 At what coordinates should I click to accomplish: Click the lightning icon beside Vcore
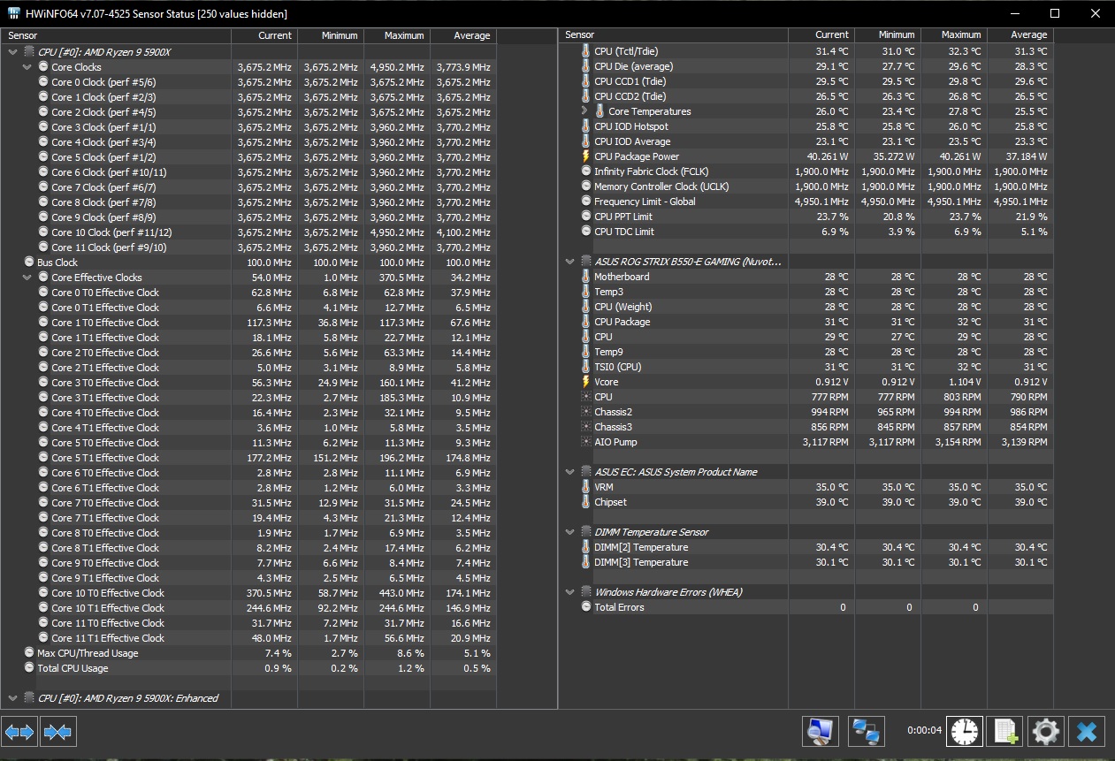(x=585, y=382)
